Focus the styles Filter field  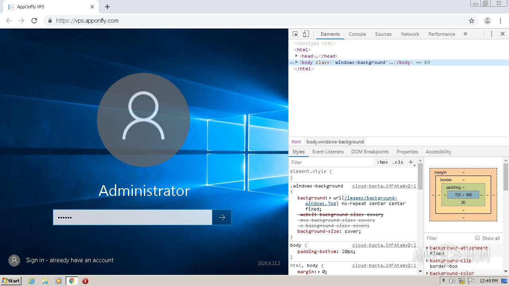coord(332,162)
